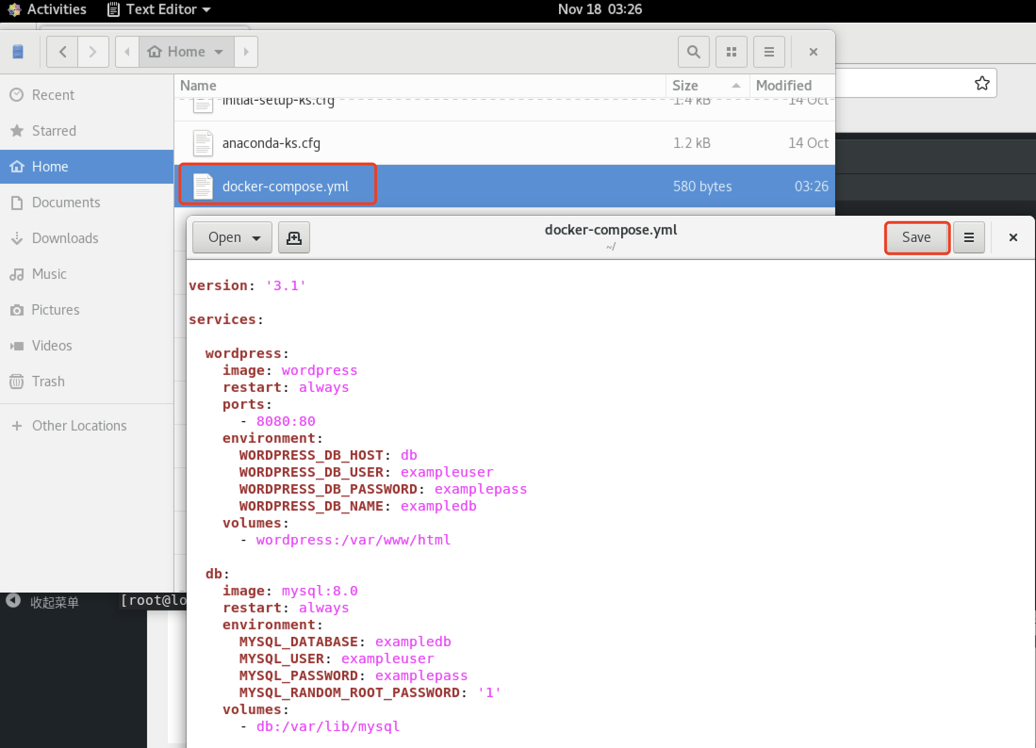Open the Activities overview
Screen dimensions: 1036x748
coord(47,9)
